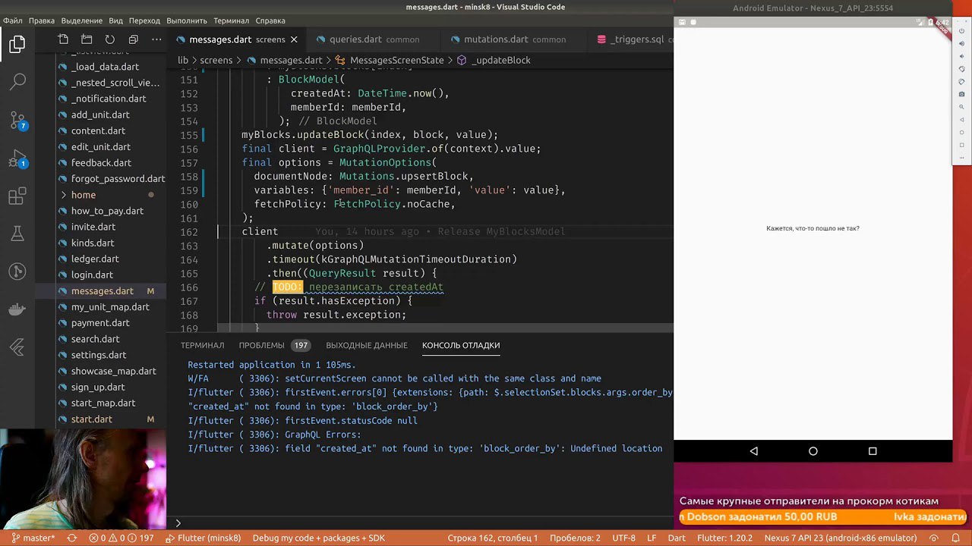
Task: Tap Android overview square button
Action: pos(873,451)
